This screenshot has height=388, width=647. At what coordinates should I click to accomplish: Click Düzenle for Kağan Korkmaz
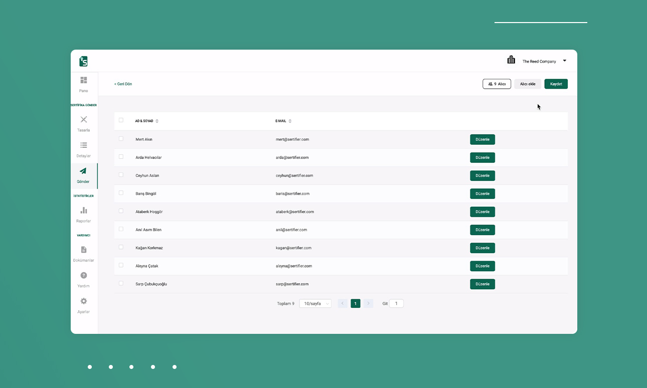482,248
